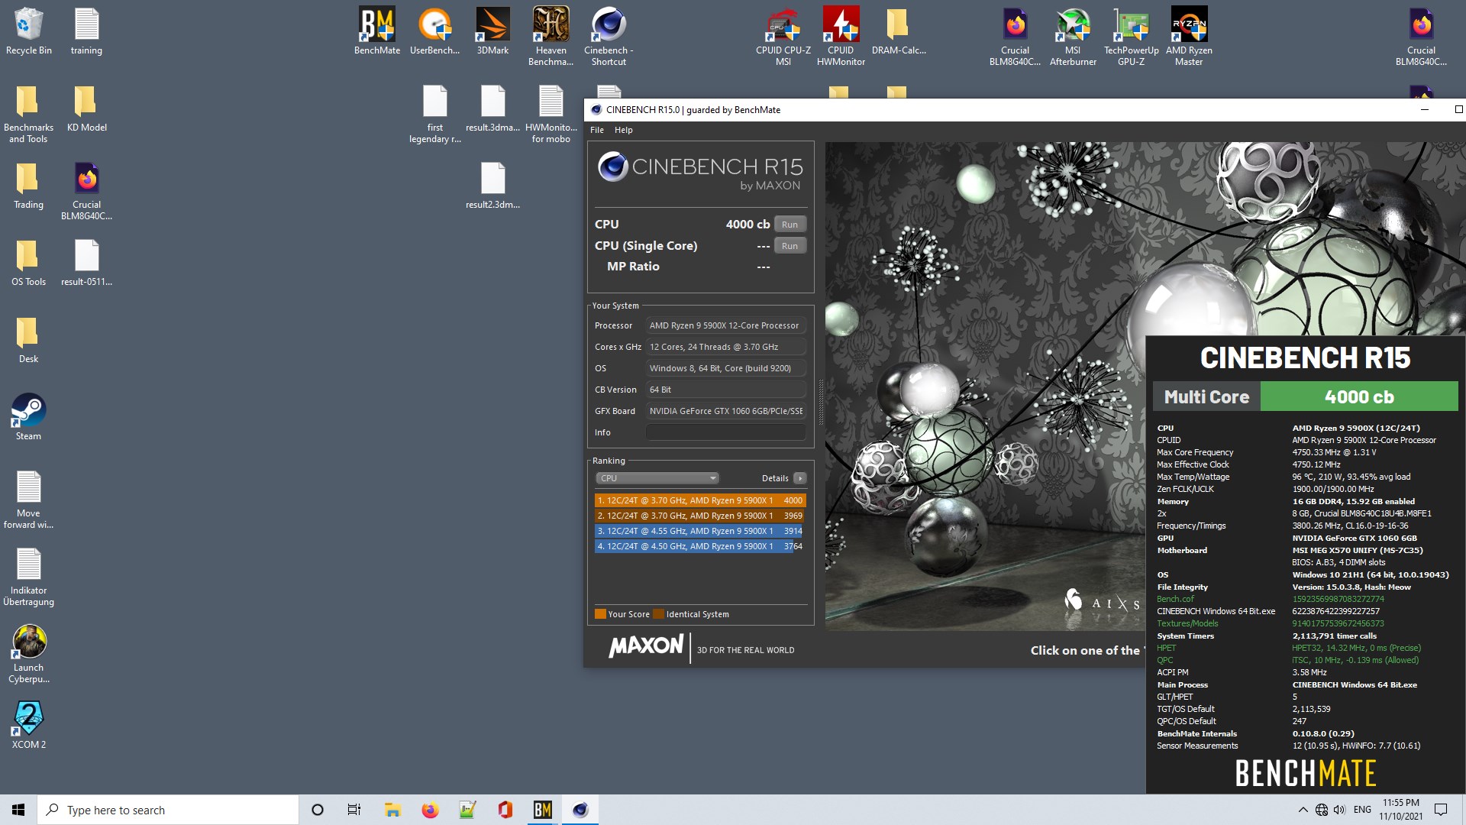This screenshot has width=1466, height=825.
Task: Show hidden system tray icons
Action: click(x=1303, y=810)
